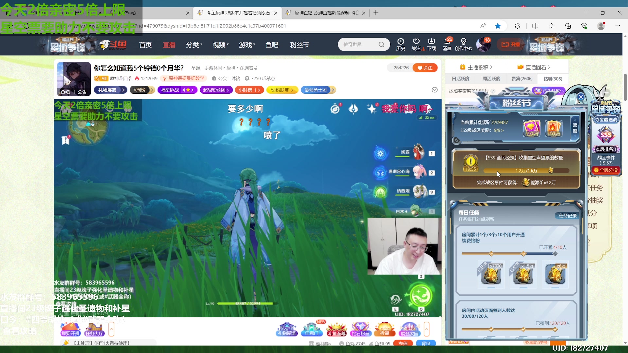The image size is (628, 353).
Task: Click the search magnifier icon
Action: (x=381, y=44)
